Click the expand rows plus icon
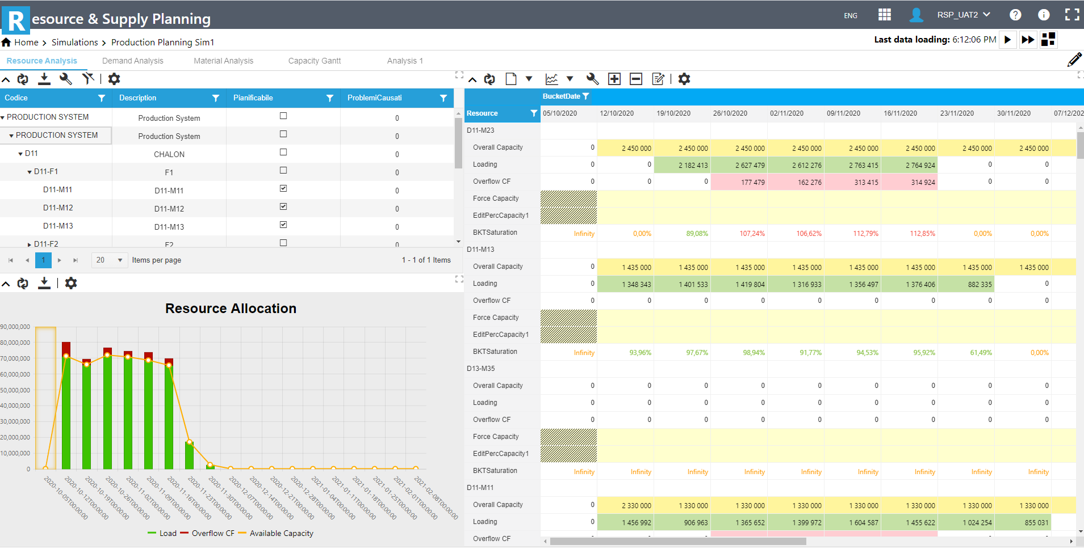This screenshot has height=549, width=1084. [x=614, y=79]
